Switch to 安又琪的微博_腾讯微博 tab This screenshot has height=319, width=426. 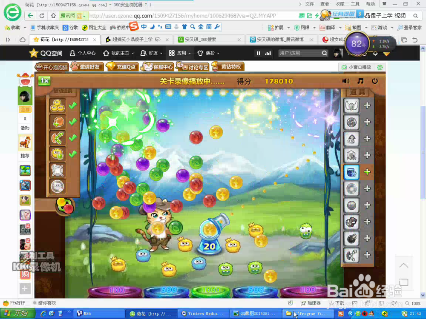click(x=281, y=39)
